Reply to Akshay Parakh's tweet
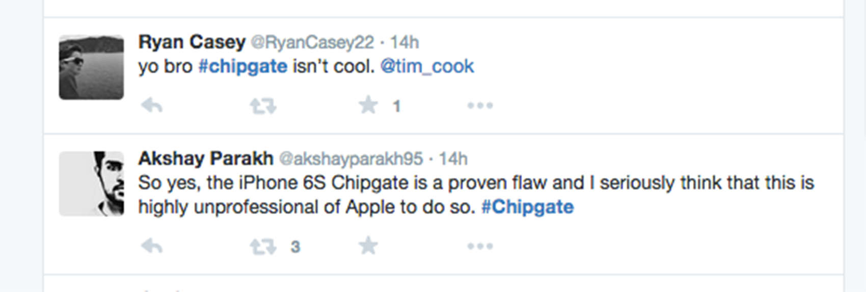 [x=152, y=247]
